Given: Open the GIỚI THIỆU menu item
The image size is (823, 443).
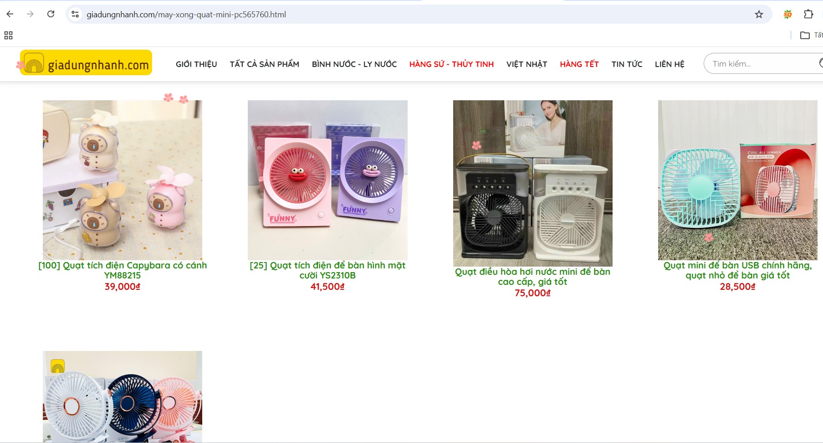Looking at the screenshot, I should point(196,64).
